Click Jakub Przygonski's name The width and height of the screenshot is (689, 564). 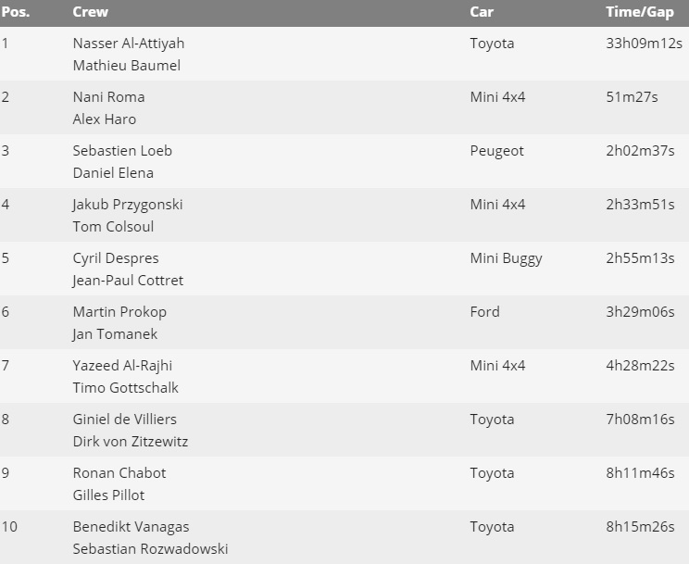(x=128, y=205)
